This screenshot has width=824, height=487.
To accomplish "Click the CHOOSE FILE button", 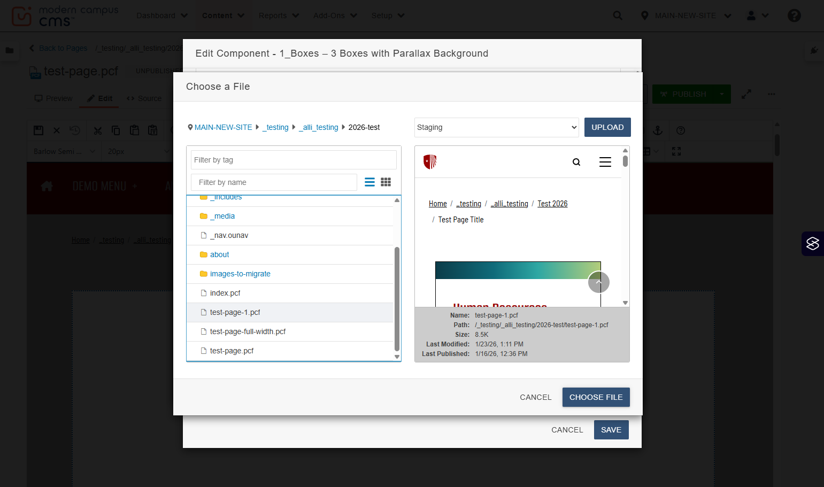I will [x=596, y=397].
